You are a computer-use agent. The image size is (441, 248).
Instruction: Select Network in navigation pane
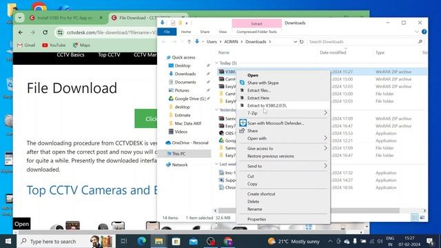[180, 165]
